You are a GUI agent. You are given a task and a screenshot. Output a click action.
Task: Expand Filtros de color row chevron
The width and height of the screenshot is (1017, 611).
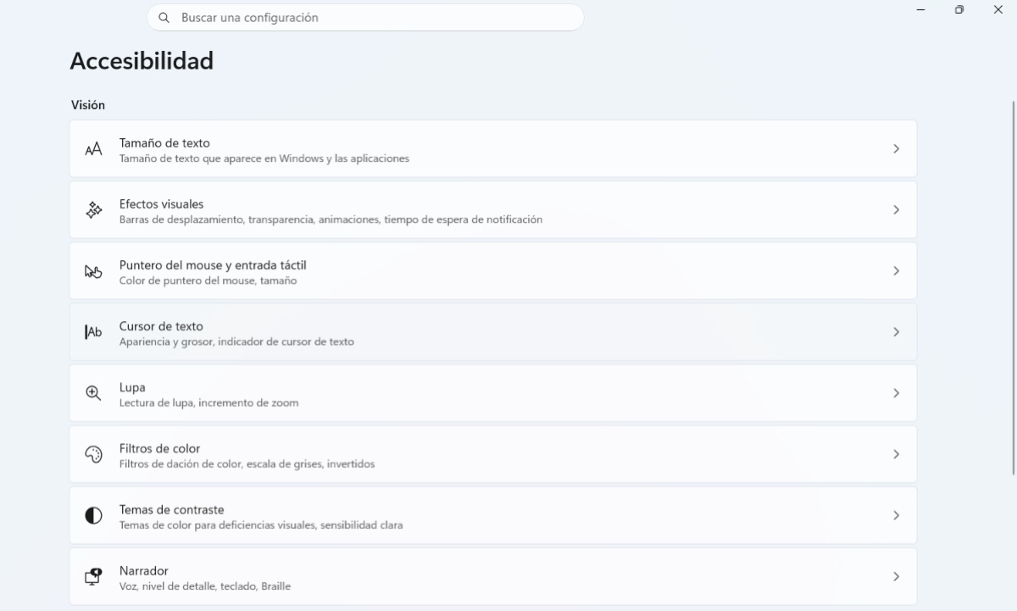pyautogui.click(x=896, y=454)
